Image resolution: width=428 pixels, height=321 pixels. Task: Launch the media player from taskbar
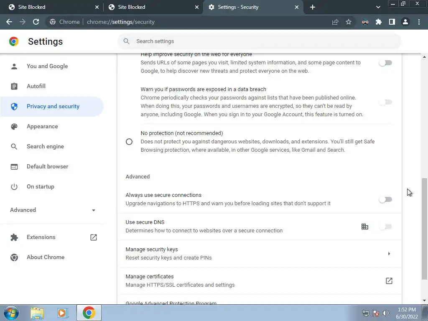[63, 313]
